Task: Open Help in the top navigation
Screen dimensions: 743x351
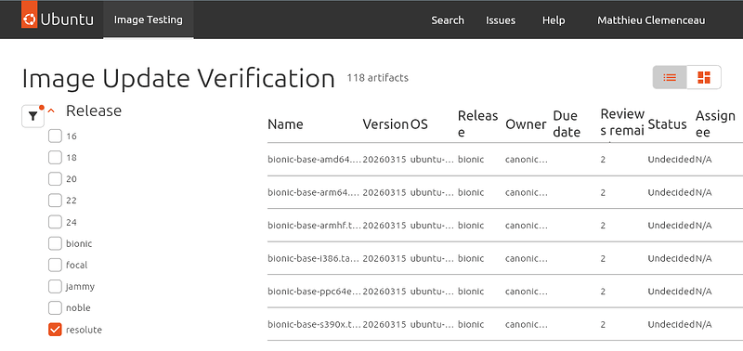Action: click(x=554, y=20)
